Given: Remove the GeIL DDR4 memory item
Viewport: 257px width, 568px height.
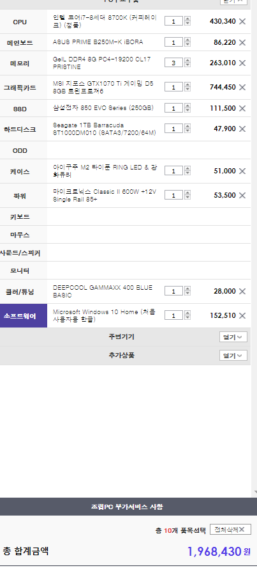Looking at the screenshot, I should (242, 63).
